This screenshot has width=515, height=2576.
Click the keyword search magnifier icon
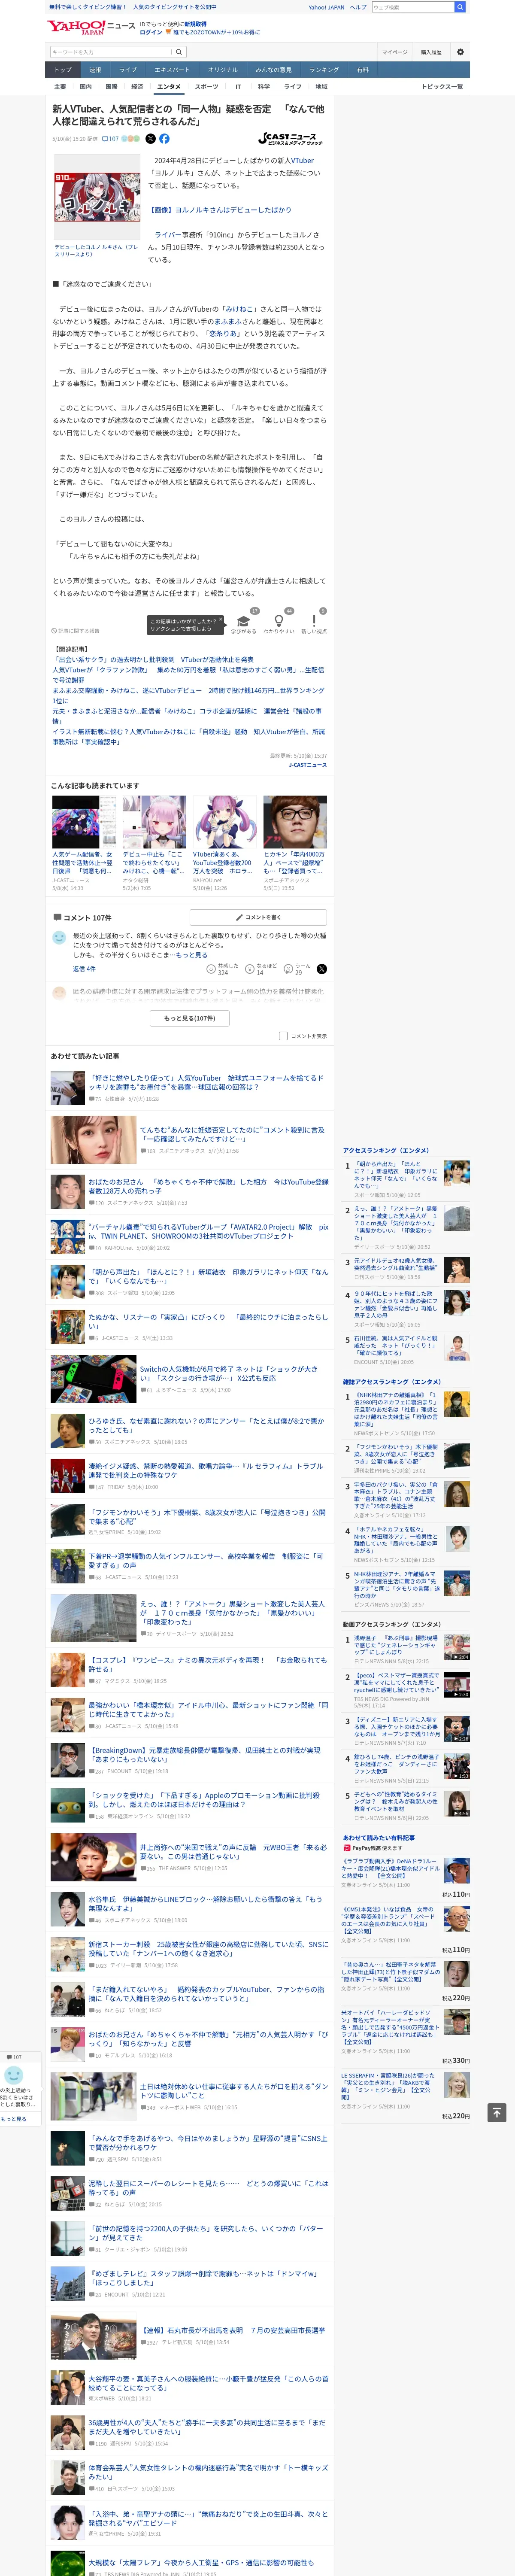(179, 52)
